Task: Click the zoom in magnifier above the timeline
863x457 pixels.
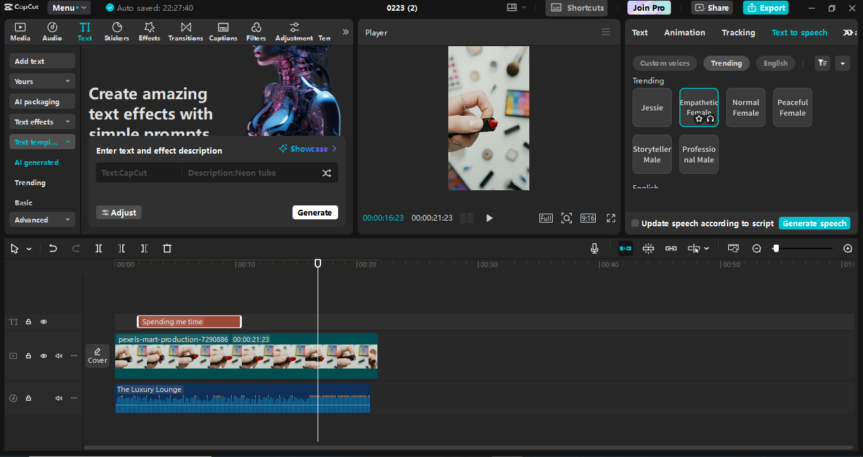Action: (848, 248)
